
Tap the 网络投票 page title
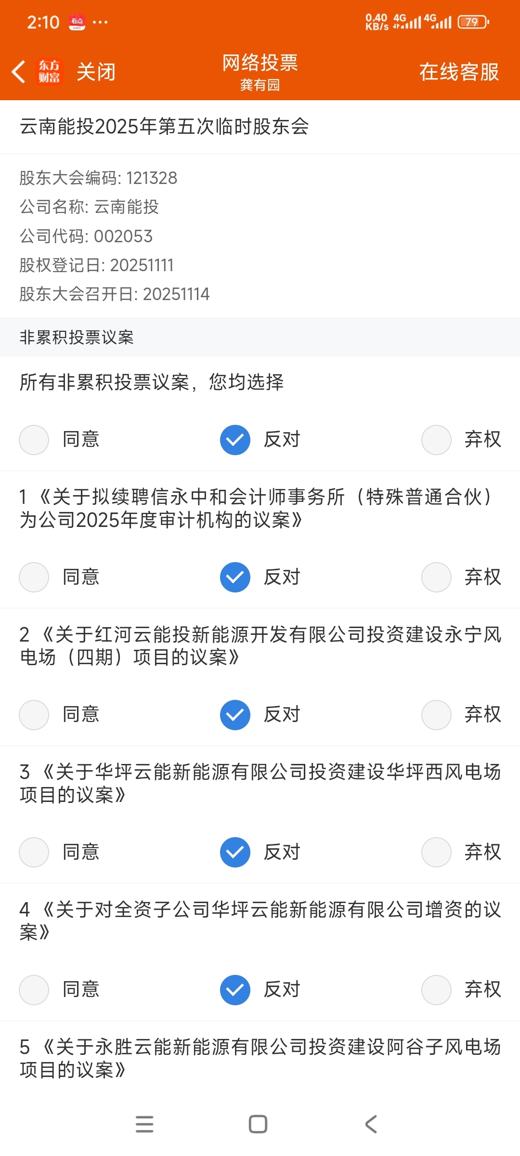pos(260,63)
